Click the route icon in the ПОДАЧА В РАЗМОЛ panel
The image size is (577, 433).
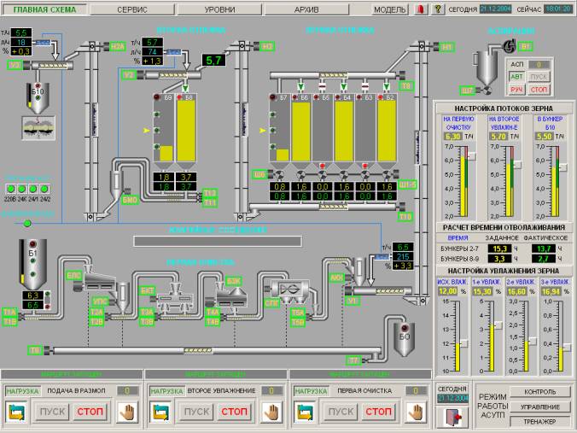(17, 412)
